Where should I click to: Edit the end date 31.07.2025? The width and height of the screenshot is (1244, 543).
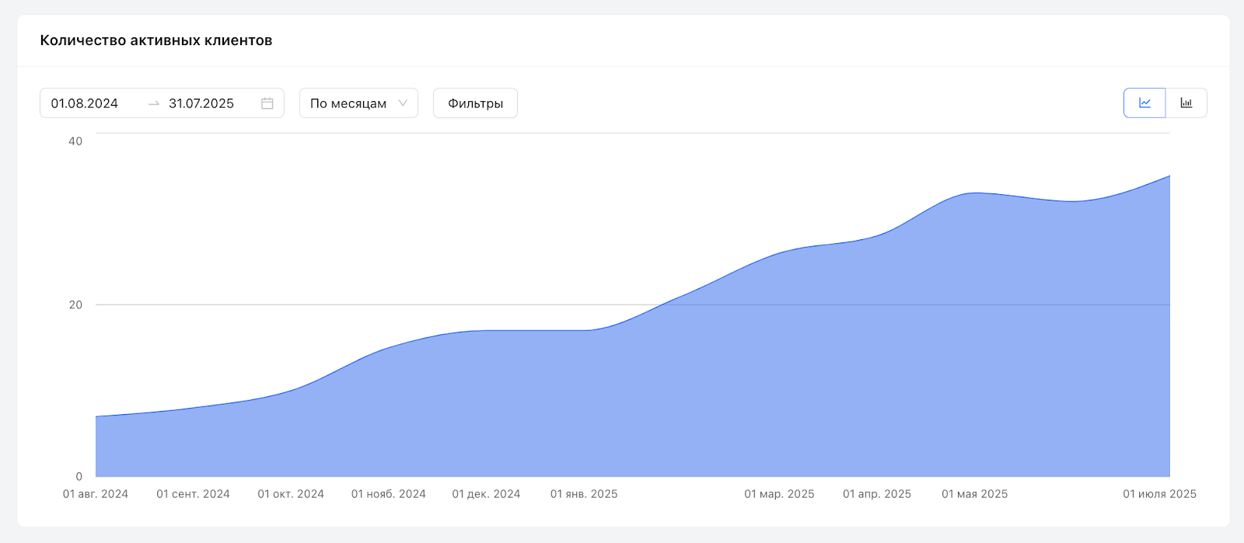click(201, 103)
